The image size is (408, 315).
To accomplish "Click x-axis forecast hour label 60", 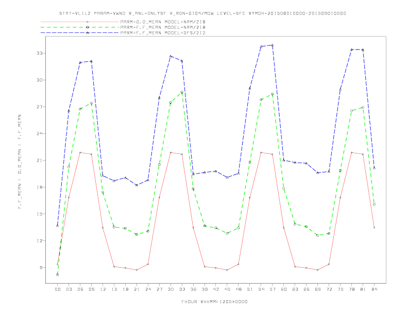I will click(x=284, y=289).
